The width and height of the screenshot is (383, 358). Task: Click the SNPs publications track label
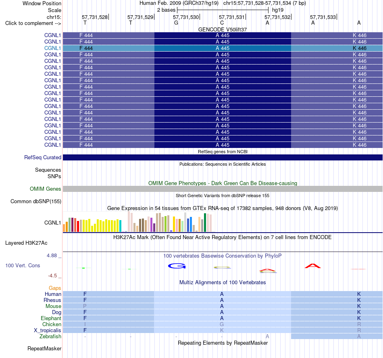point(54,176)
